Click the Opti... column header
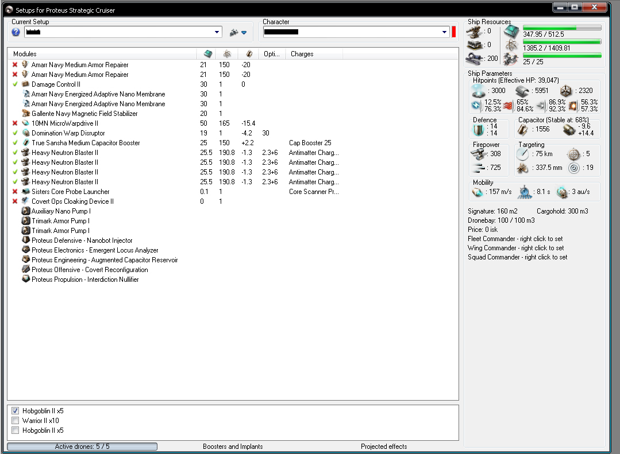Screen dimensions: 620x454 pos(272,54)
